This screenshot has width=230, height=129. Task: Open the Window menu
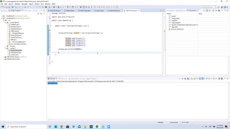coord(48,4)
